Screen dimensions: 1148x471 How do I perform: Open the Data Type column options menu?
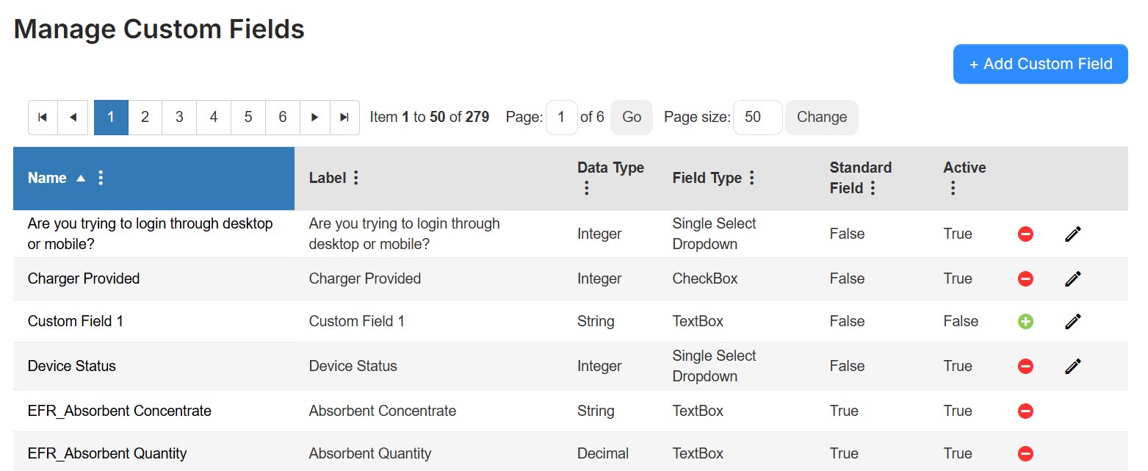coord(586,188)
